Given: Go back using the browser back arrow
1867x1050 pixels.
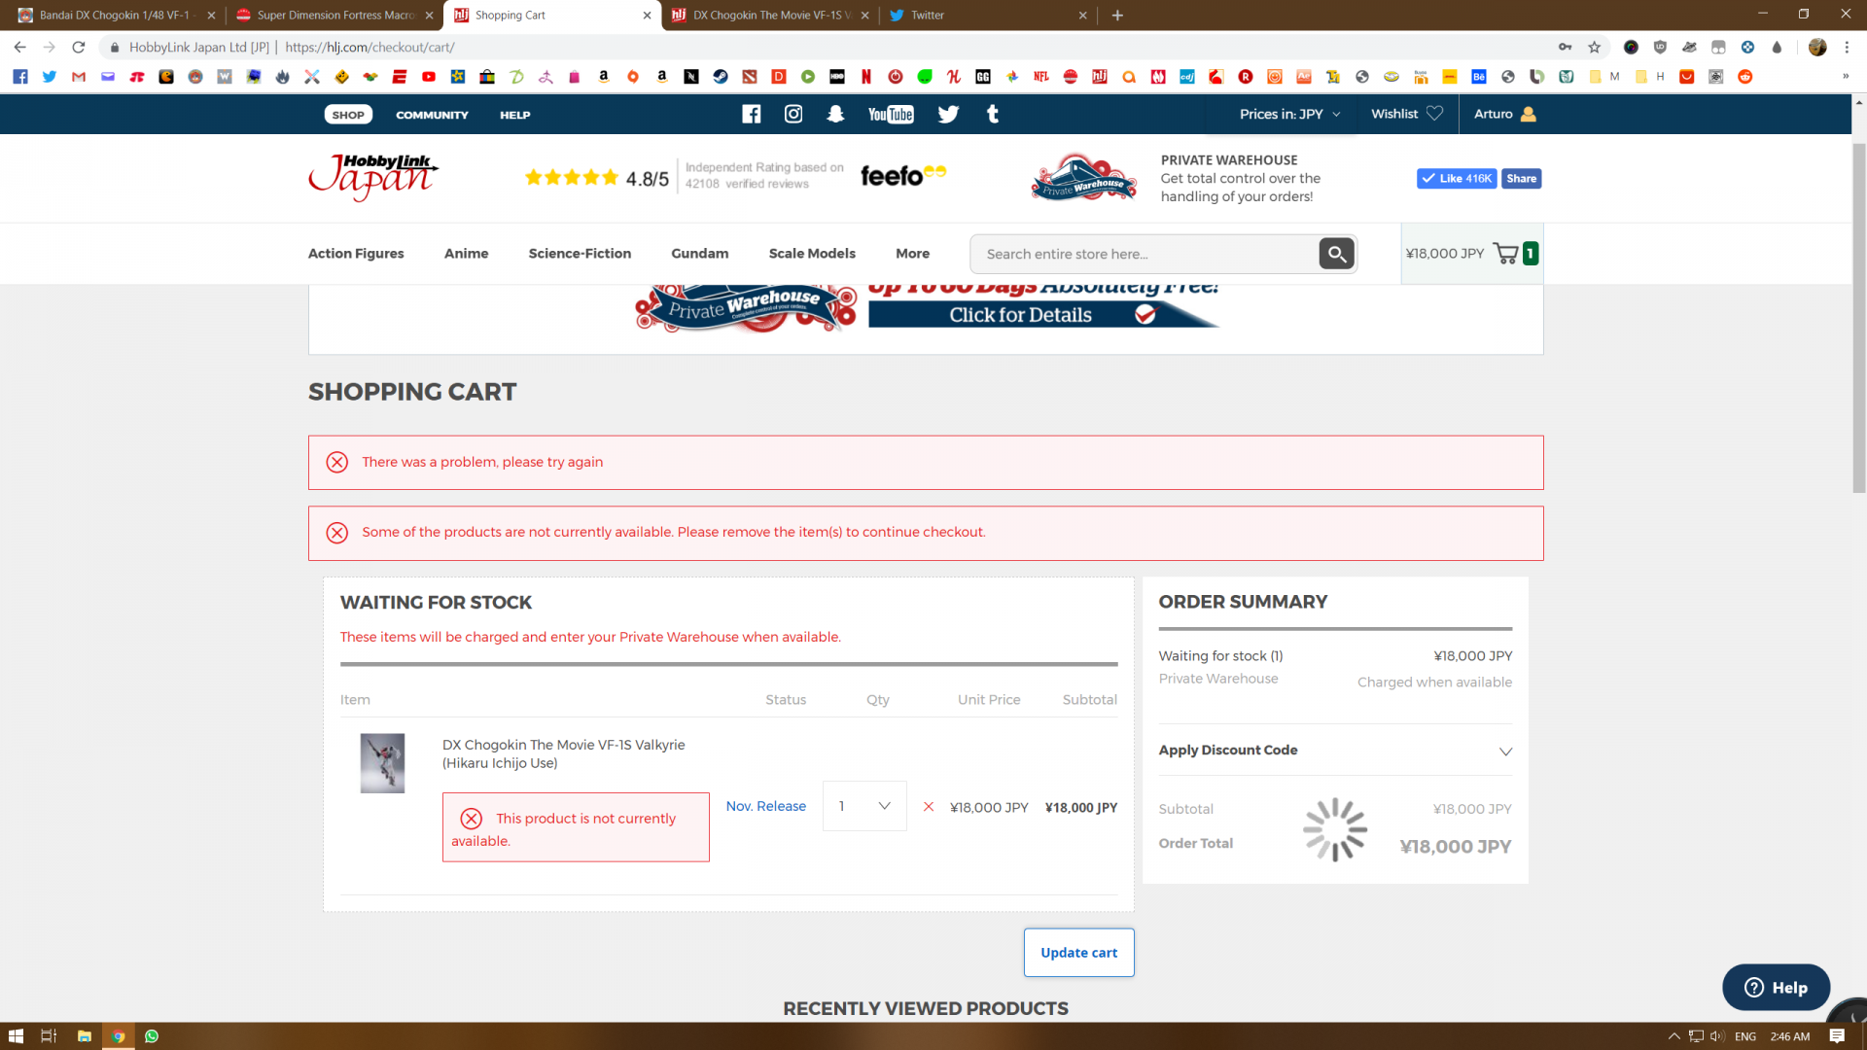Looking at the screenshot, I should [19, 47].
